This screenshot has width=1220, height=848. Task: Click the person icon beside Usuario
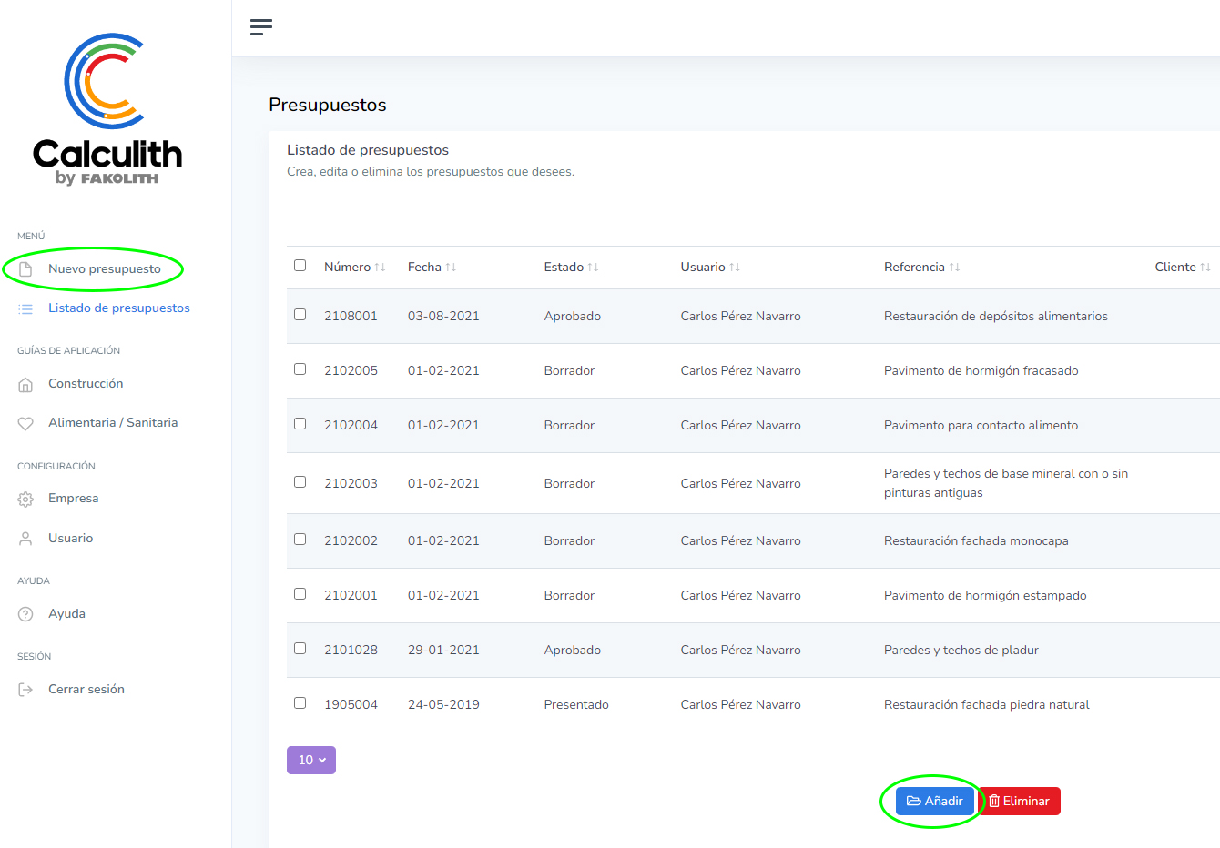[x=25, y=539]
